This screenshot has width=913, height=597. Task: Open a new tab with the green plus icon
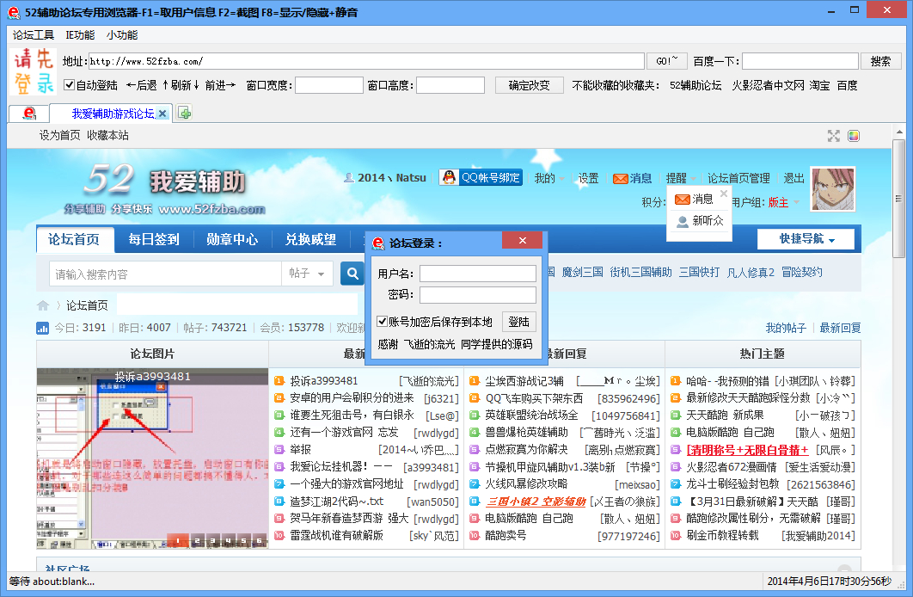185,113
